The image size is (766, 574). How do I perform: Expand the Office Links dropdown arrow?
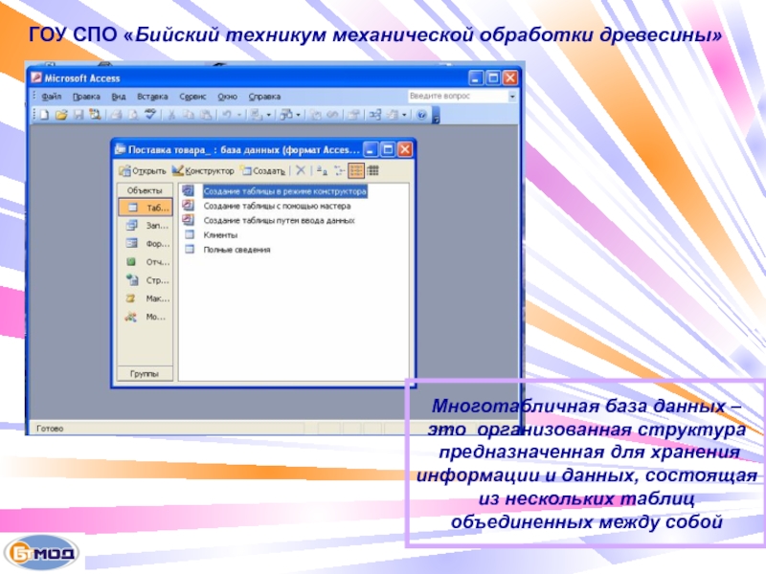268,115
